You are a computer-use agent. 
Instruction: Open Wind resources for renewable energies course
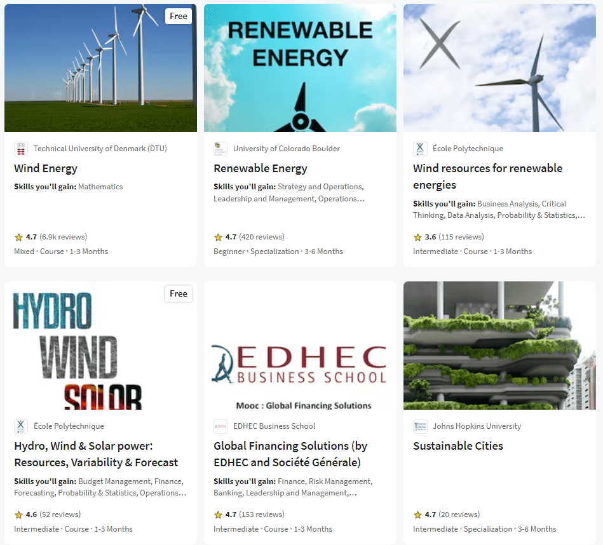[487, 177]
